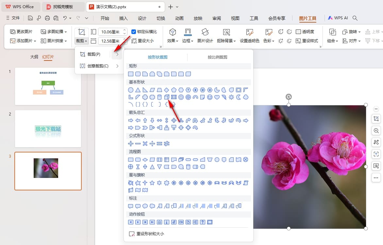Pick the up-down arrow shape
This screenshot has width=383, height=245.
pyautogui.click(x=167, y=120)
